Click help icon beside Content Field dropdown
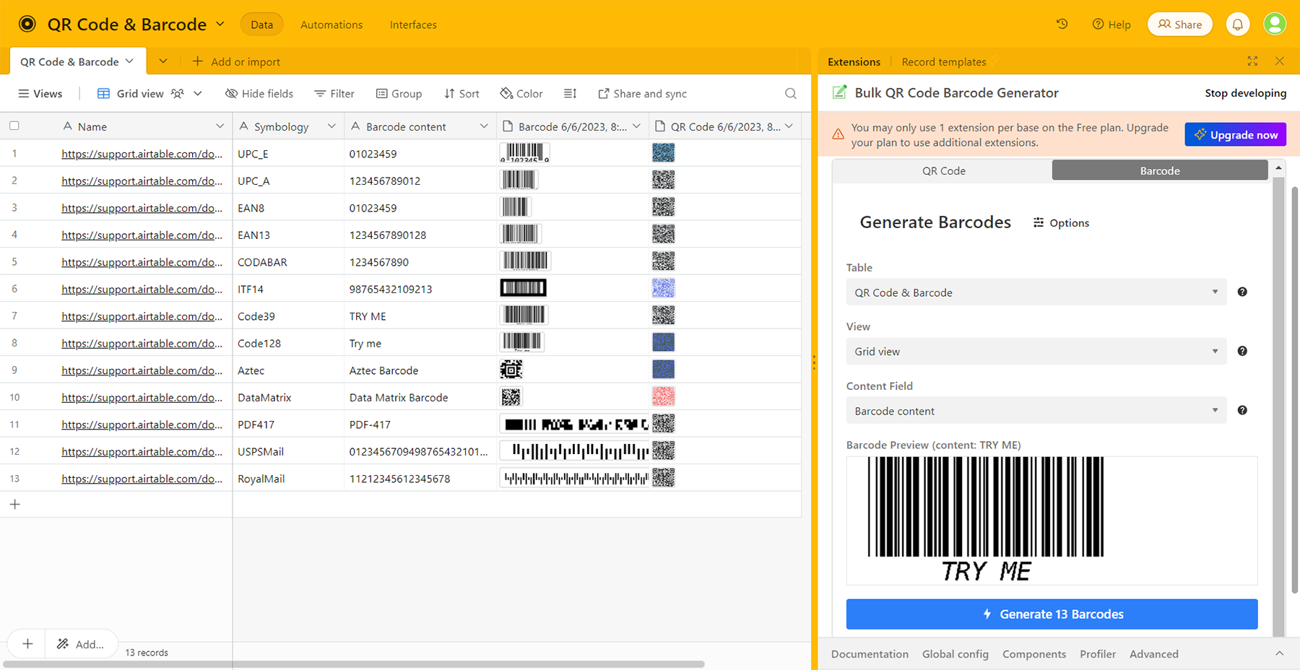 click(1242, 410)
